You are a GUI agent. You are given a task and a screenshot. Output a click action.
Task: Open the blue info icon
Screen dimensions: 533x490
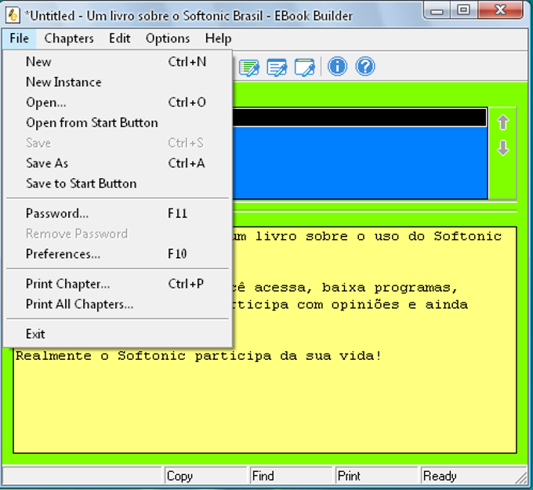[x=337, y=67]
